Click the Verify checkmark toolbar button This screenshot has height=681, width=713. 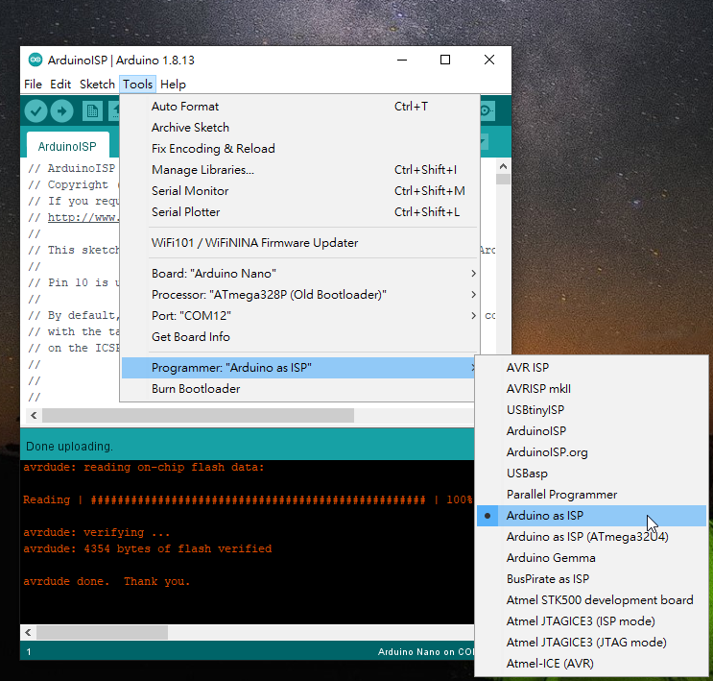coord(36,111)
